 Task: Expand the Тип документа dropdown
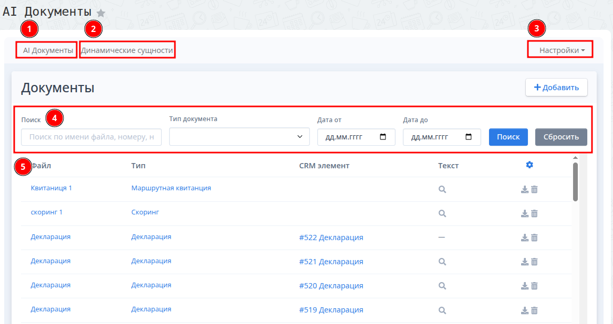[x=239, y=137]
